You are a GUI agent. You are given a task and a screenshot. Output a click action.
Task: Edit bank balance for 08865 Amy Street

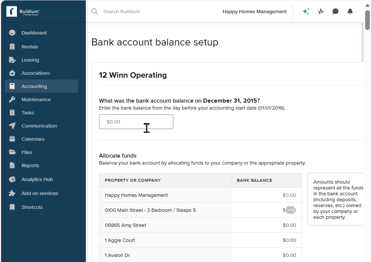pos(267,225)
